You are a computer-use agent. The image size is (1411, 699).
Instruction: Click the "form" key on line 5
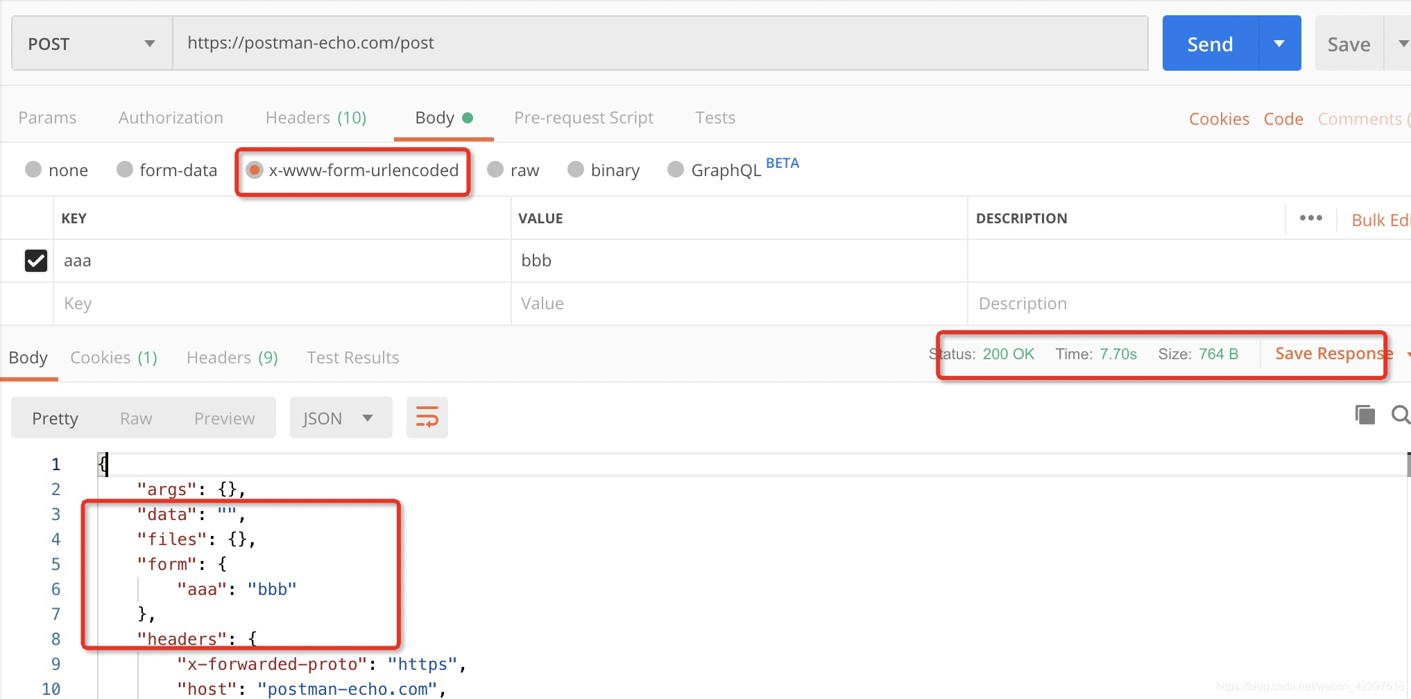(x=167, y=564)
